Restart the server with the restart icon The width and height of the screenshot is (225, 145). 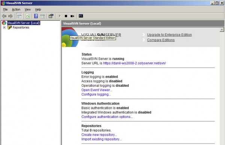[x=72, y=16]
